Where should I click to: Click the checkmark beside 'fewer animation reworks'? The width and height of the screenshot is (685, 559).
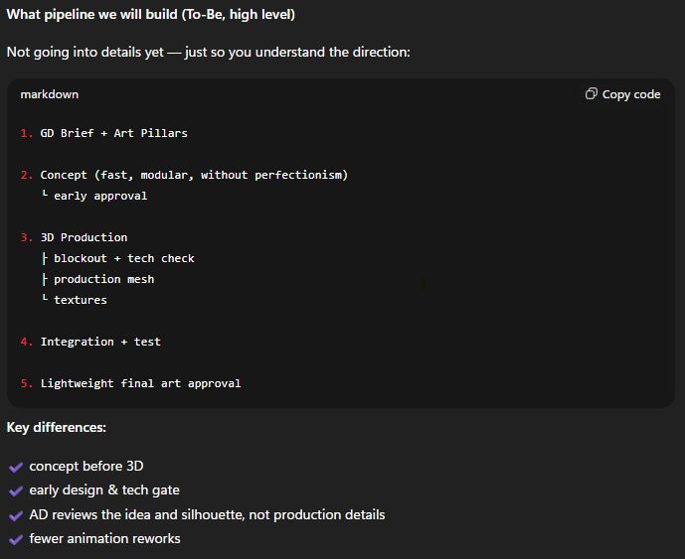(16, 539)
